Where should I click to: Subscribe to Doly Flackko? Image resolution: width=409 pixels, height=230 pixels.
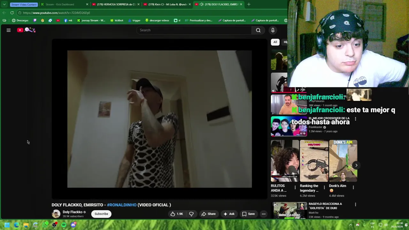coord(101,214)
